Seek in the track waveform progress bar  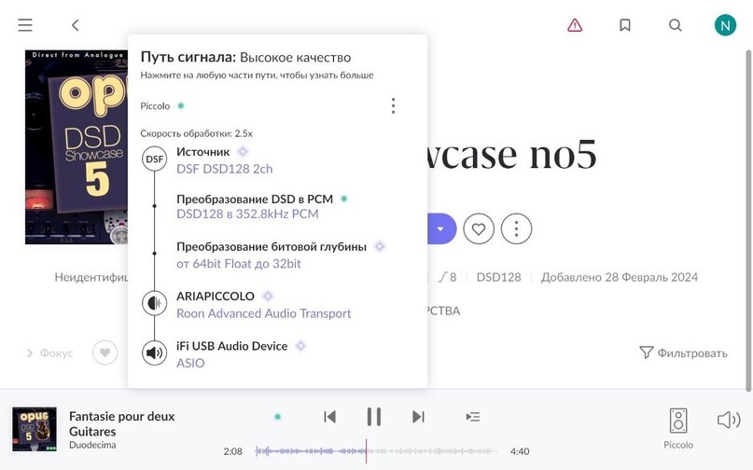(375, 451)
